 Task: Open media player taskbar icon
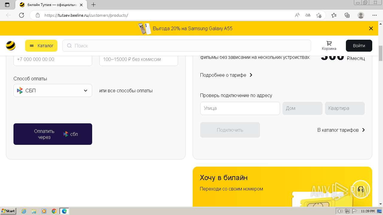[x=44, y=211]
